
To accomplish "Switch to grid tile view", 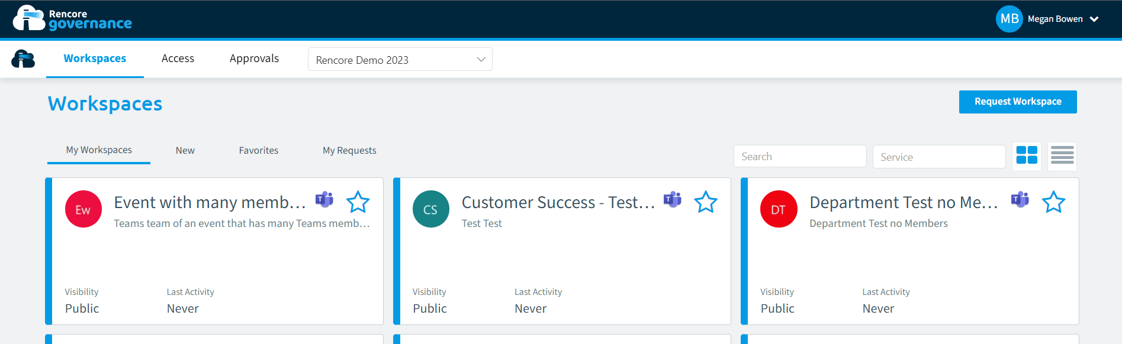I will click(1027, 155).
